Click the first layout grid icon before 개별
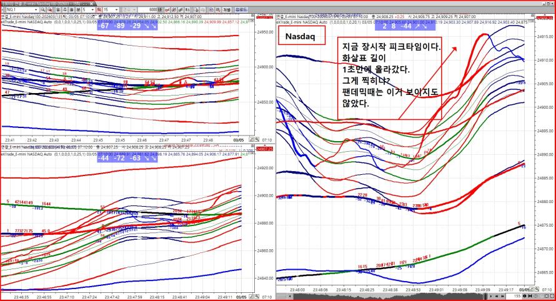556x301 pixels. pyautogui.click(x=211, y=9)
